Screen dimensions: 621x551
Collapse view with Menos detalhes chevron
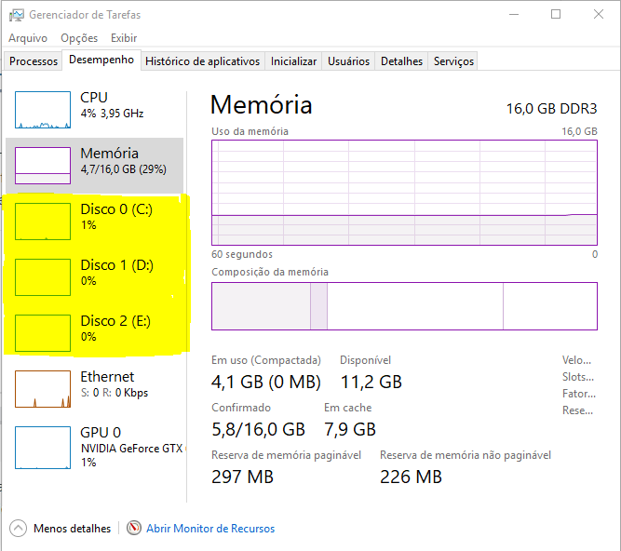pyautogui.click(x=19, y=529)
